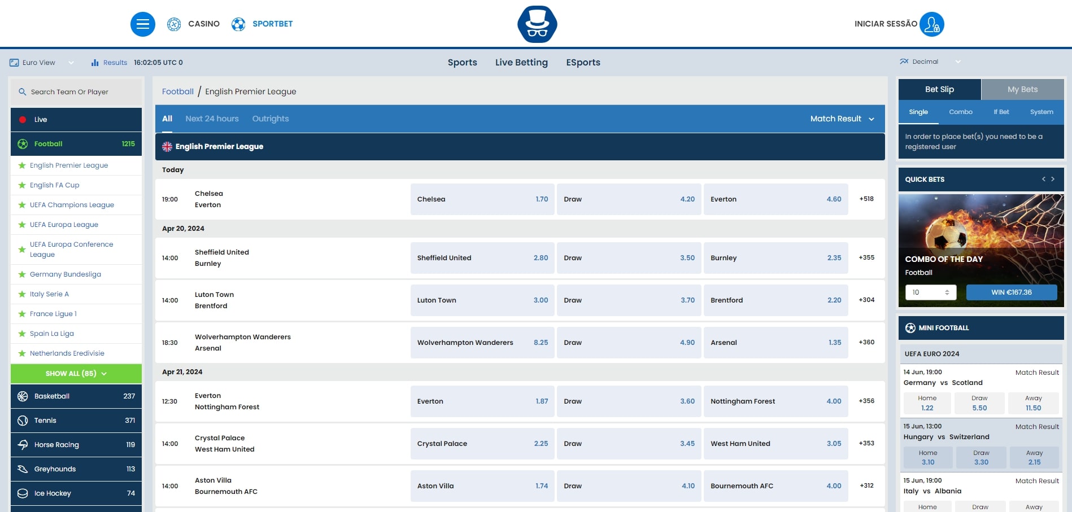Select the Arsenal 1.35 odds
The height and width of the screenshot is (512, 1072).
tap(775, 343)
